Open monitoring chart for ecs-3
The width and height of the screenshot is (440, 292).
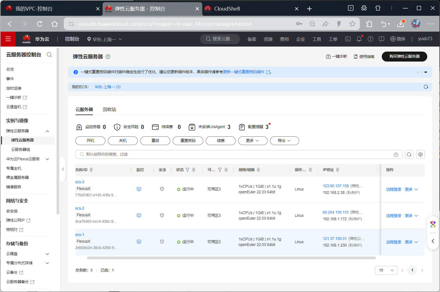click(x=139, y=189)
